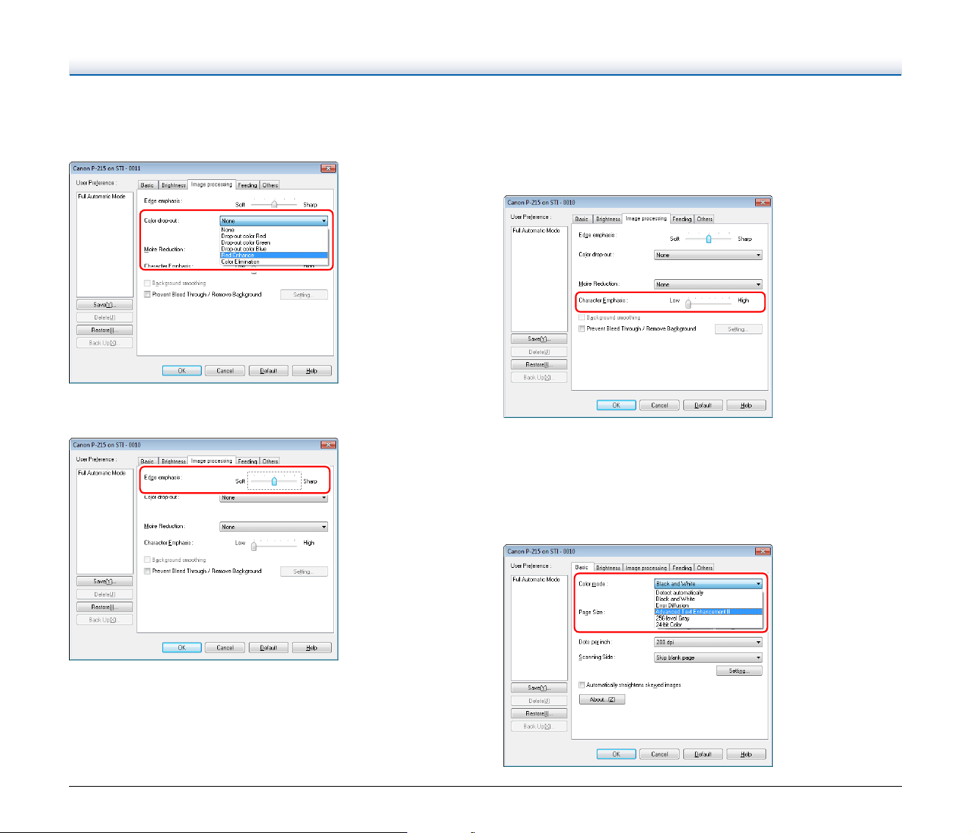This screenshot has width=971, height=833.
Task: Click the focused Edge emphasis slider in lower-left dialog
Action: point(274,480)
